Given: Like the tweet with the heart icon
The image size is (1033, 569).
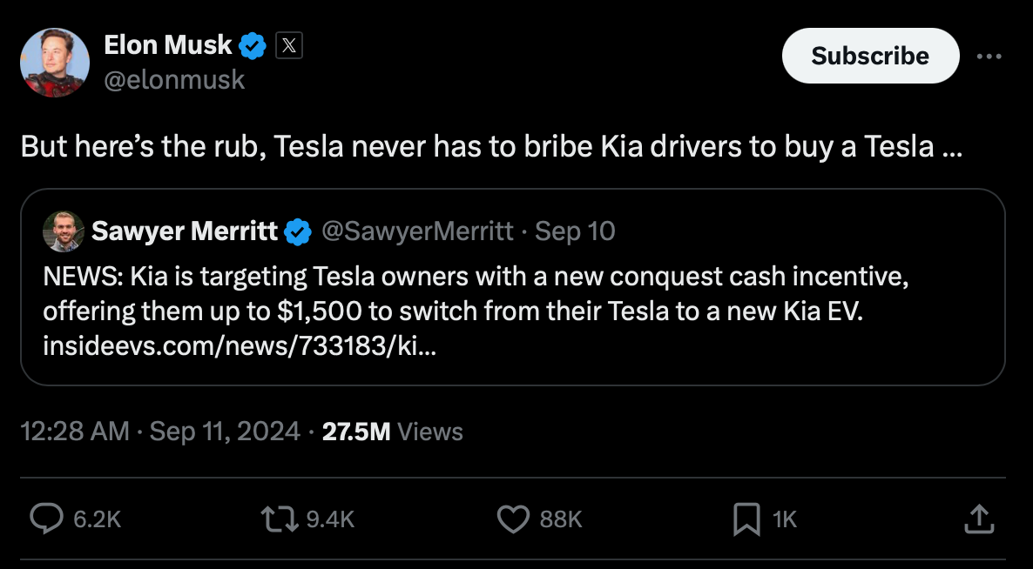Looking at the screenshot, I should [512, 519].
